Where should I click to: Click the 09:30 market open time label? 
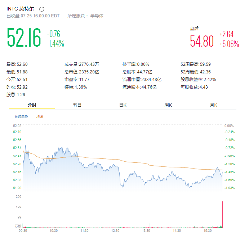[x=23, y=230]
